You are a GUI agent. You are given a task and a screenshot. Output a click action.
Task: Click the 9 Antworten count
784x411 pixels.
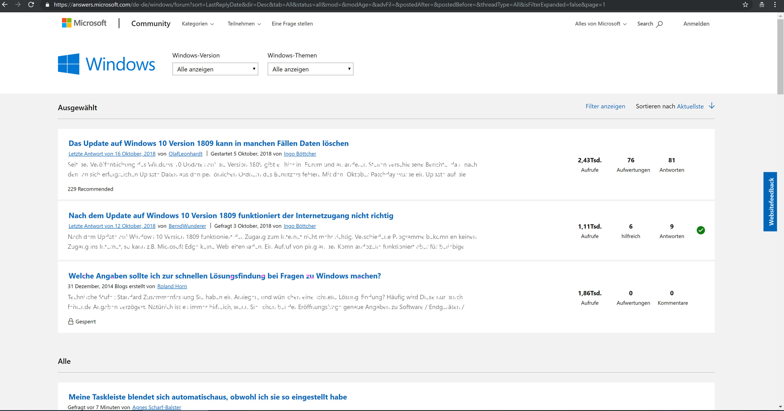pos(672,231)
